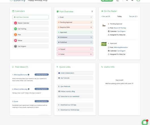
Task: Open the #MondayMotivation post link
Action: (121, 48)
